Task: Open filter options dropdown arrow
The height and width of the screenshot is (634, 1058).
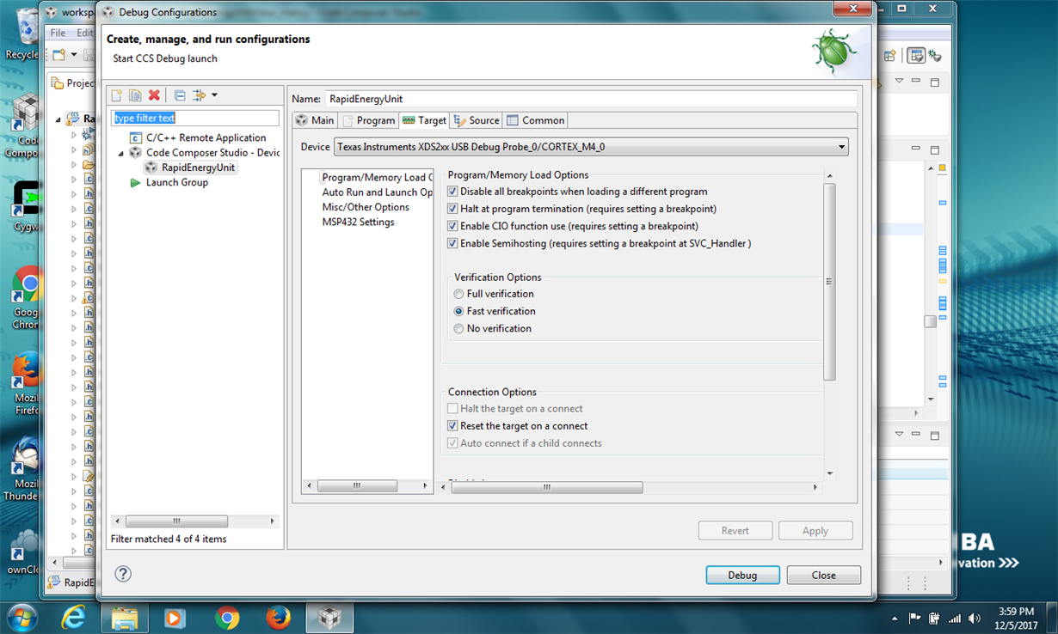Action: 214,95
